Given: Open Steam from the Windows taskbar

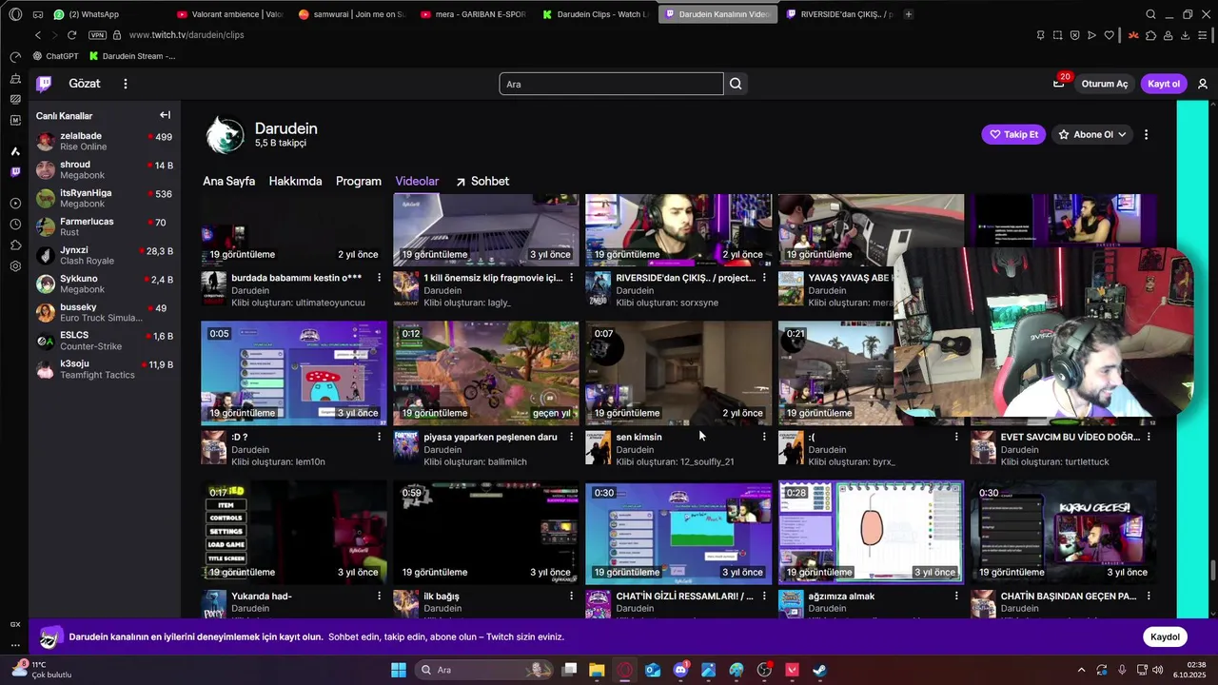Looking at the screenshot, I should (819, 670).
